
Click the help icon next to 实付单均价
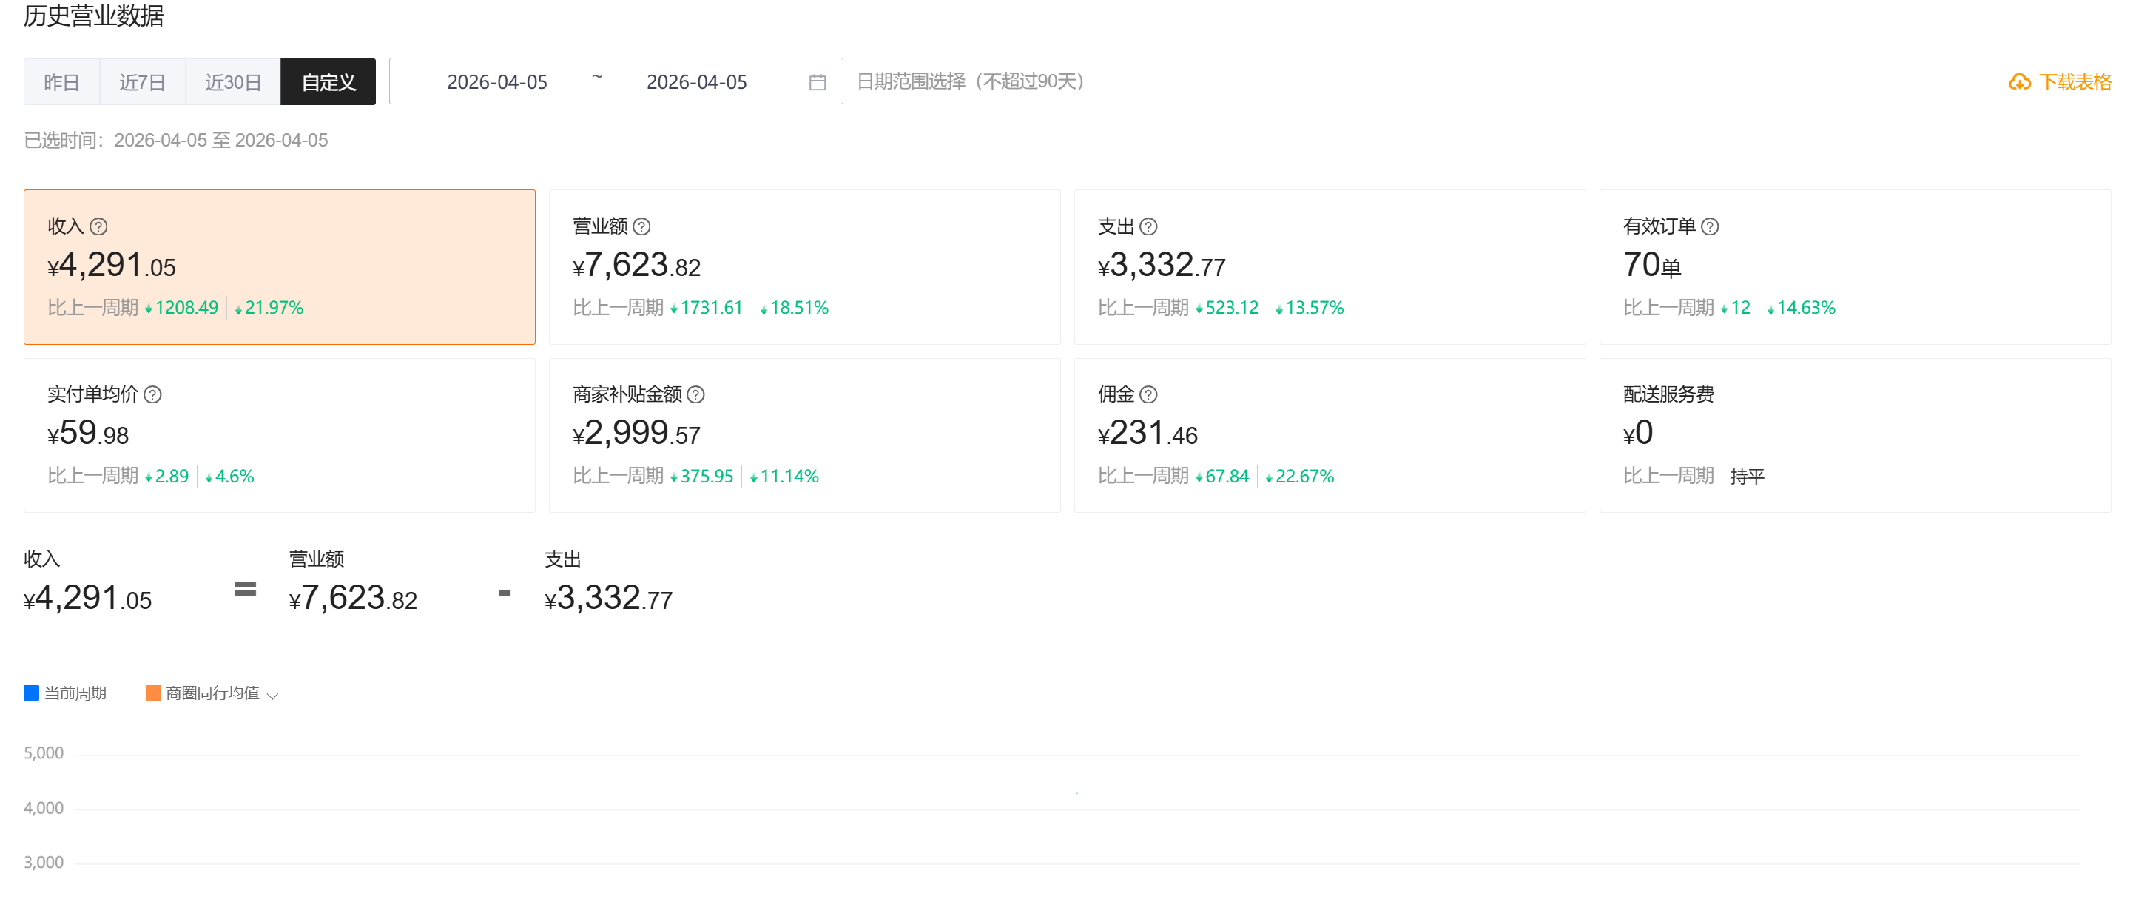(153, 394)
